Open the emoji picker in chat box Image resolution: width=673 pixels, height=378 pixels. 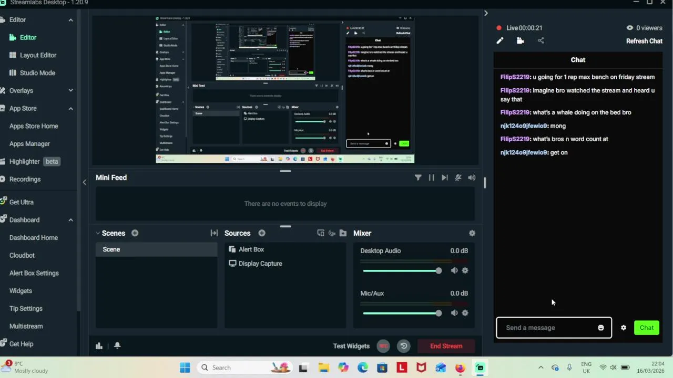pyautogui.click(x=601, y=328)
